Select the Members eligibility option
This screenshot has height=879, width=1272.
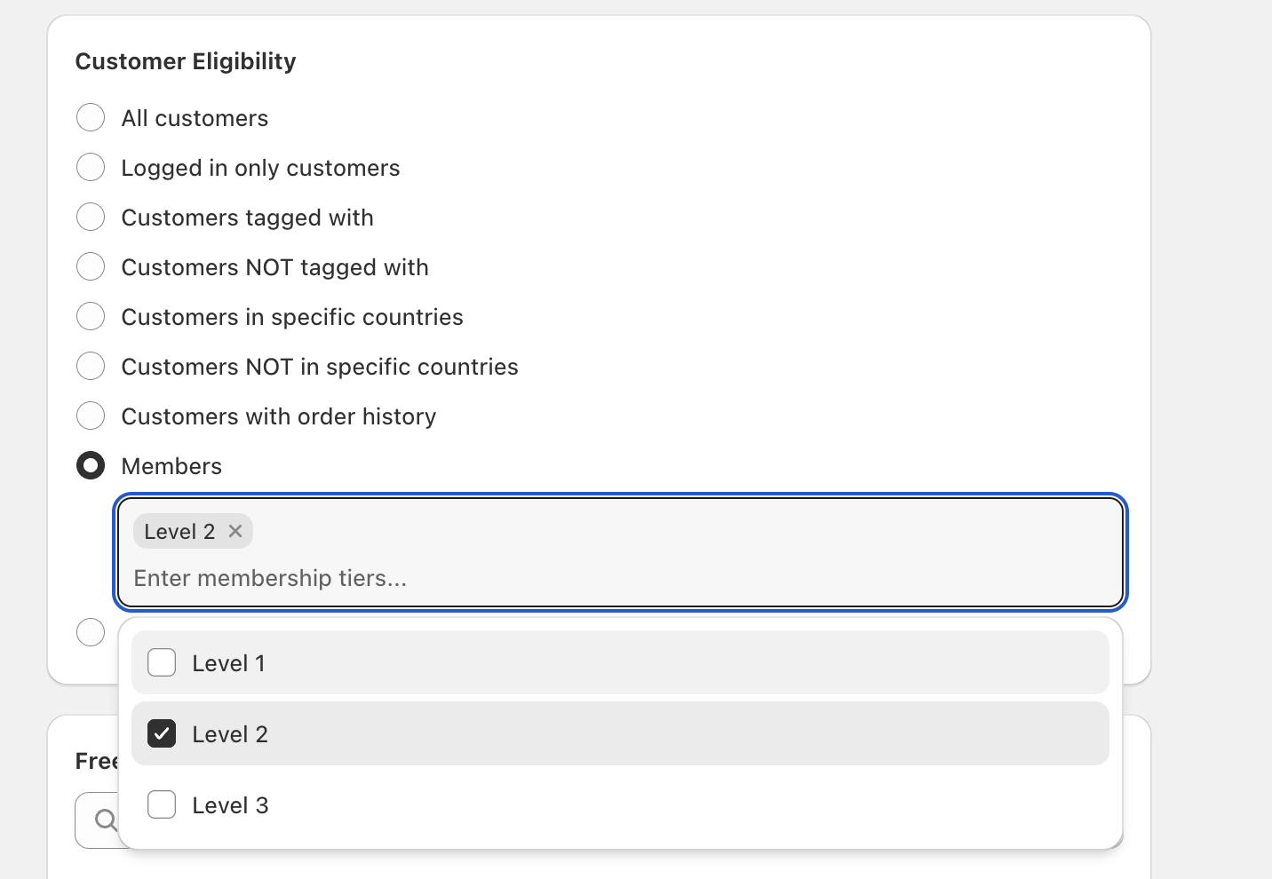91,465
